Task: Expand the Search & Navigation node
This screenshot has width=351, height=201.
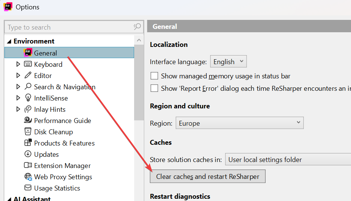Action: (18, 87)
